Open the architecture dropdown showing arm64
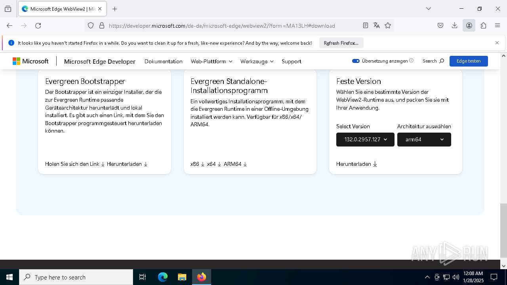 424,139
